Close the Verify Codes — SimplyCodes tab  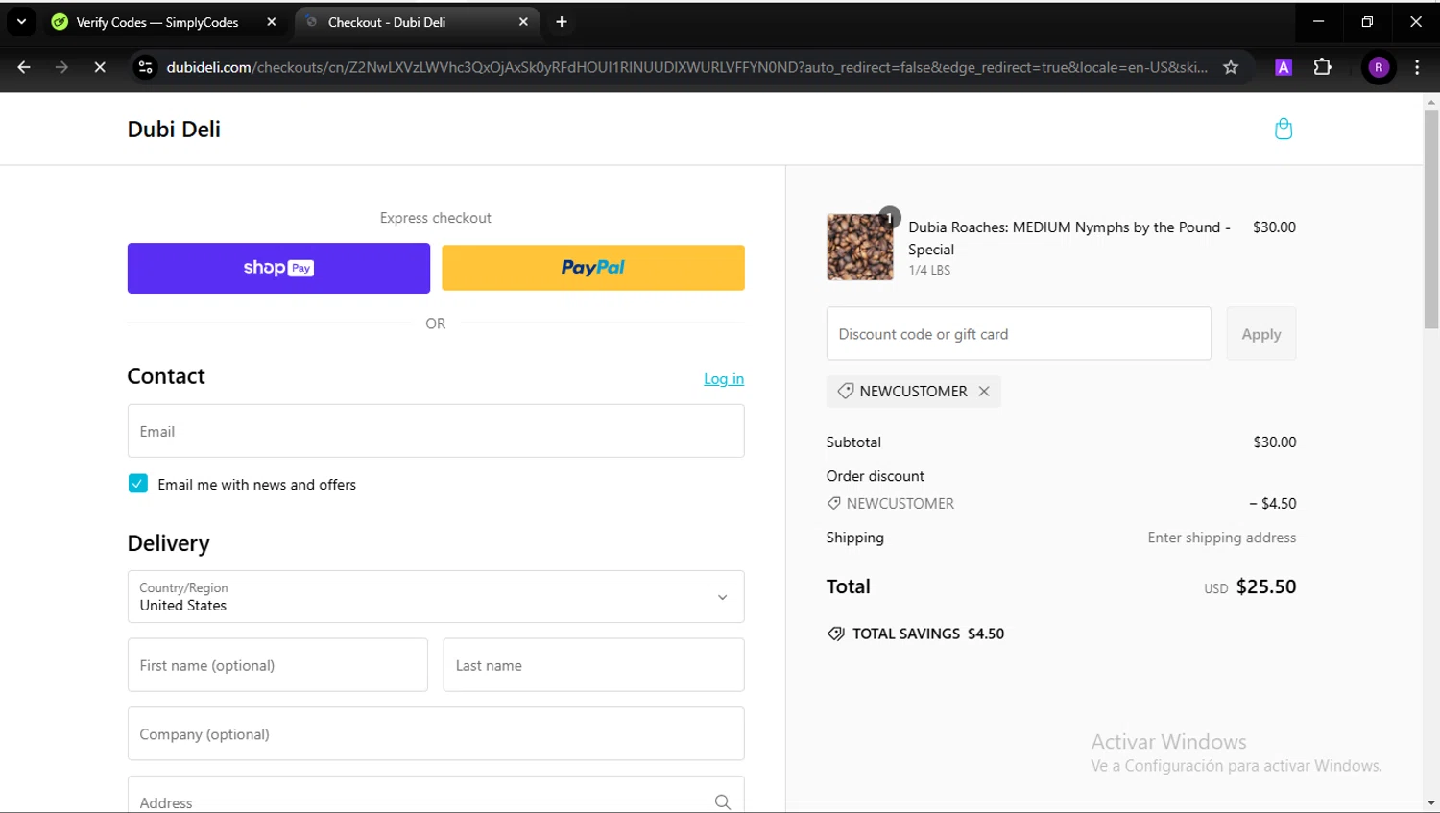click(272, 22)
